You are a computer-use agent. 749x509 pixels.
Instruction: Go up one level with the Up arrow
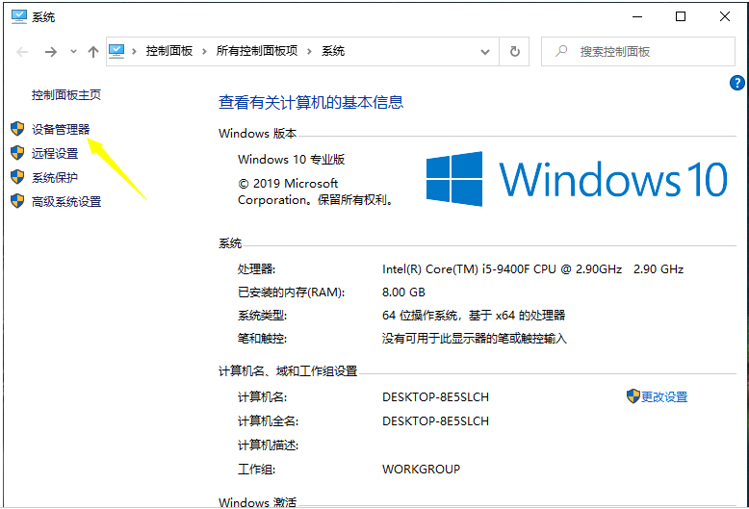[x=92, y=51]
